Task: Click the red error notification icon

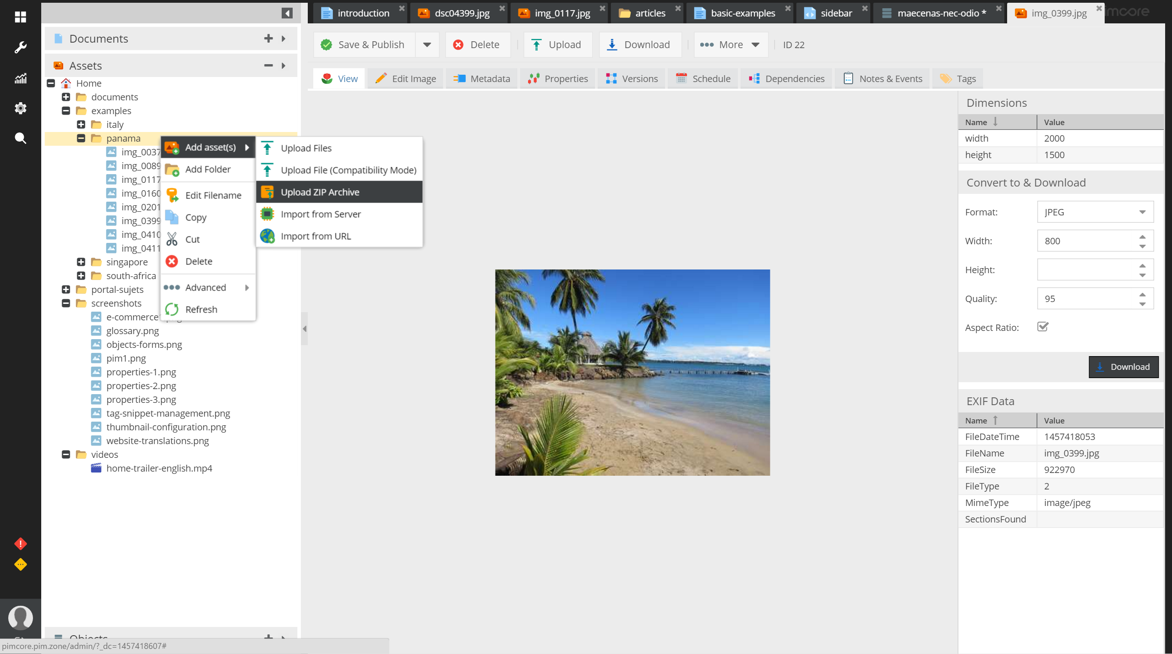Action: pyautogui.click(x=20, y=544)
